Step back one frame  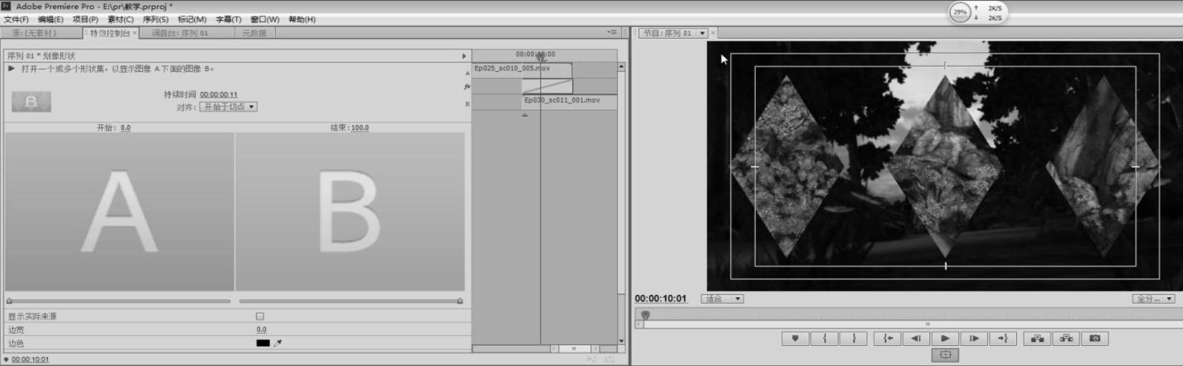tap(916, 339)
